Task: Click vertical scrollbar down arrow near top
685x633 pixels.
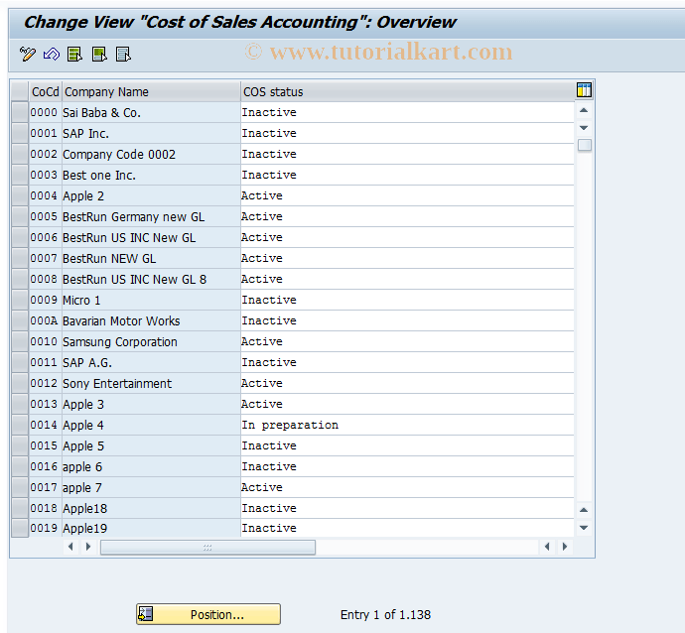Action: [x=584, y=128]
